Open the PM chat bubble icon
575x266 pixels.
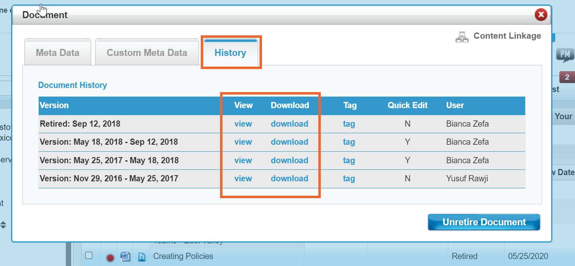565,55
